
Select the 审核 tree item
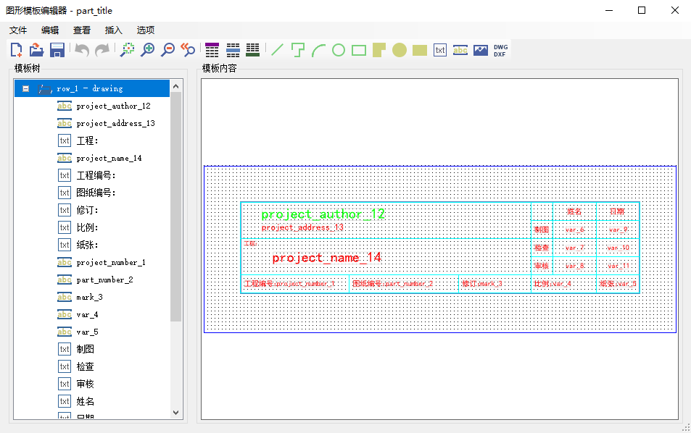point(85,384)
